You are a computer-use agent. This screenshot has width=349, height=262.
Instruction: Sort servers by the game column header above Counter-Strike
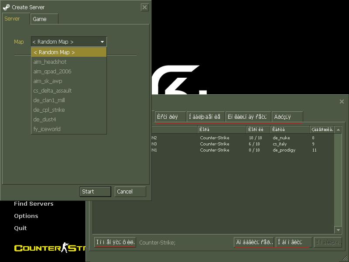click(222, 129)
